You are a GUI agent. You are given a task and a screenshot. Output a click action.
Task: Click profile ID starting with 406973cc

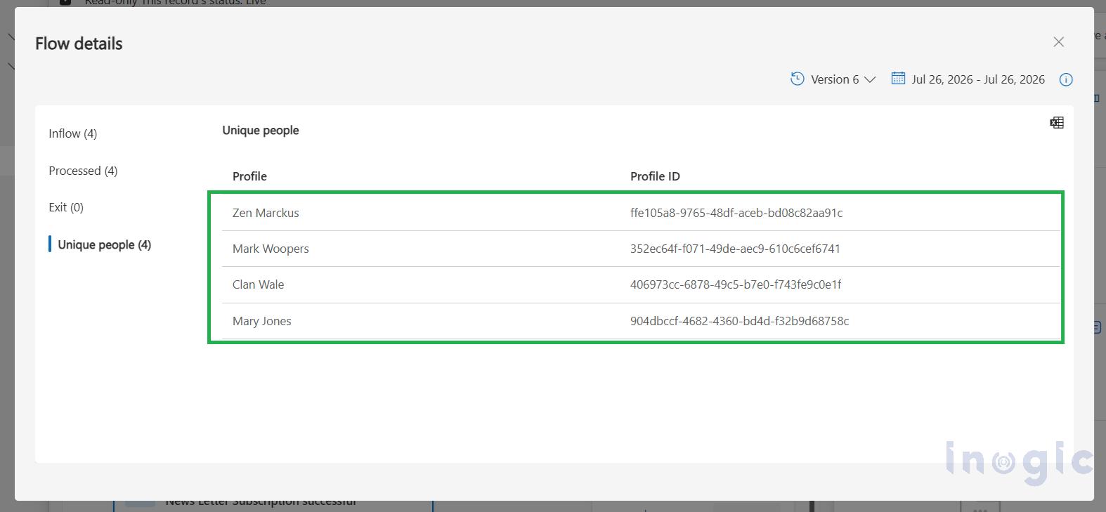click(736, 284)
